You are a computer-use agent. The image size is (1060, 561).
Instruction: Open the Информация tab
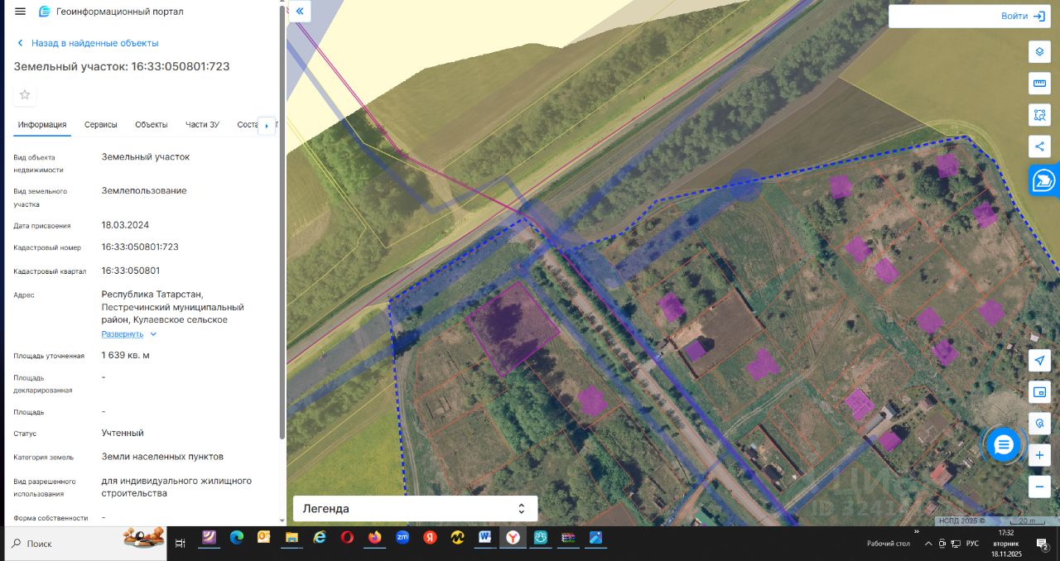point(42,125)
